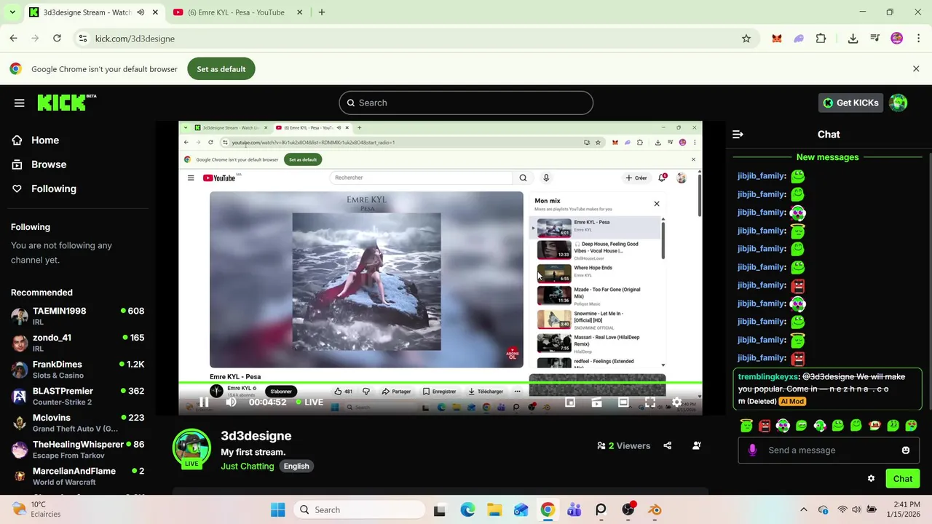This screenshot has width=932, height=524.
Task: Open Chrome downloads icon
Action: [853, 39]
